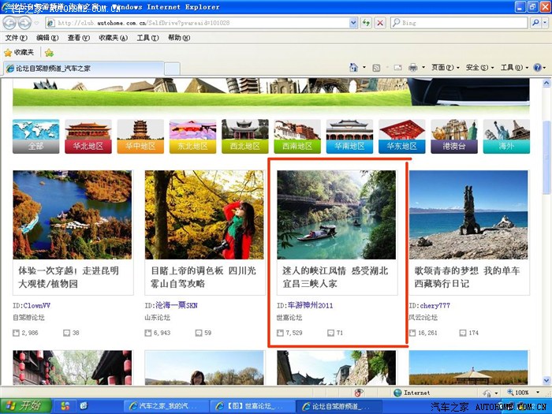Screen dimensions: 552x414
Task: Click the red Stop loading icon
Action: [x=380, y=23]
